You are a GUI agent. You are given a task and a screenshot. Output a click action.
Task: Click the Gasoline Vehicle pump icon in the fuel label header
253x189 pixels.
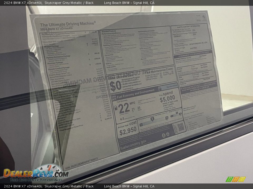coord(160,88)
